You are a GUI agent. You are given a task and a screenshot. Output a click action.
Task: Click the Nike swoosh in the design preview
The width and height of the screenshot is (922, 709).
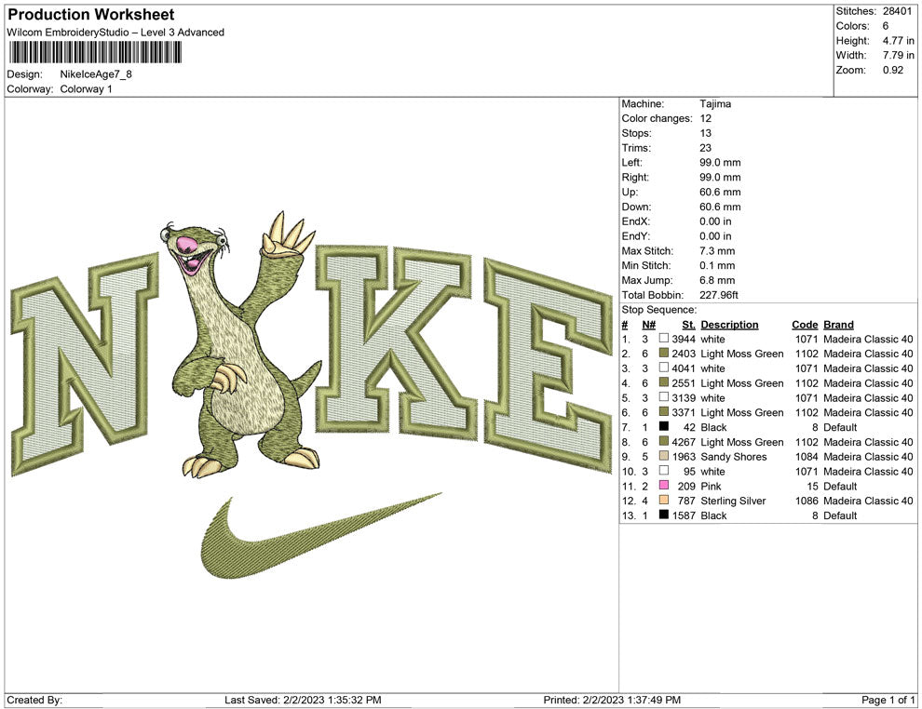320,536
